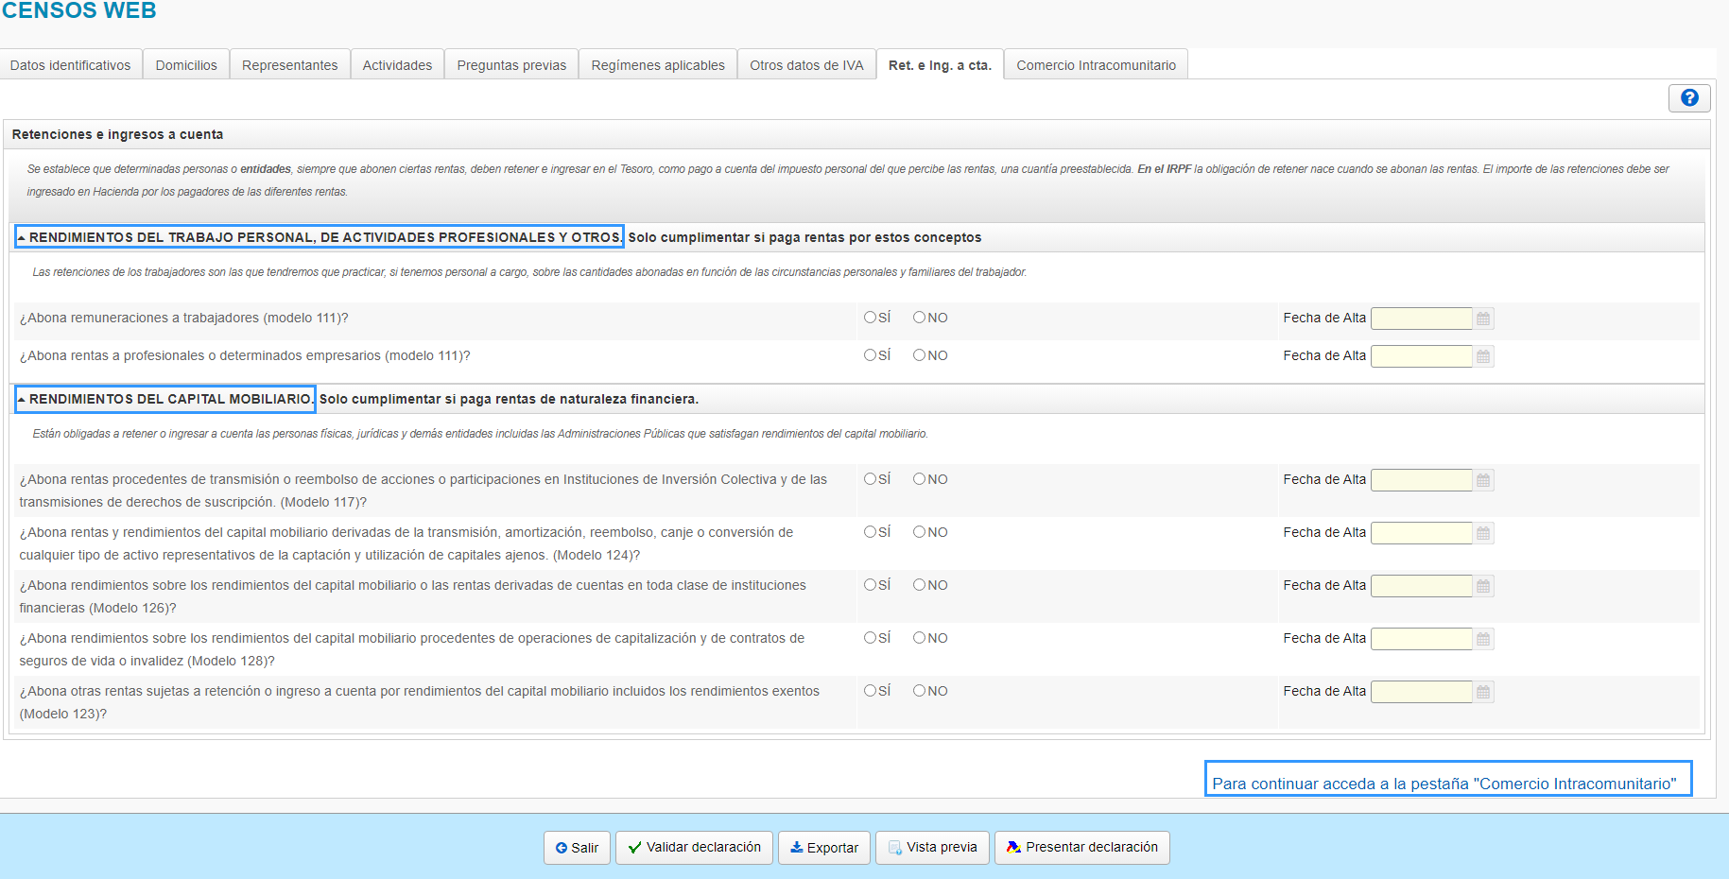This screenshot has width=1729, height=879.
Task: Open calendar icon for Modelo 123 date
Action: [x=1483, y=692]
